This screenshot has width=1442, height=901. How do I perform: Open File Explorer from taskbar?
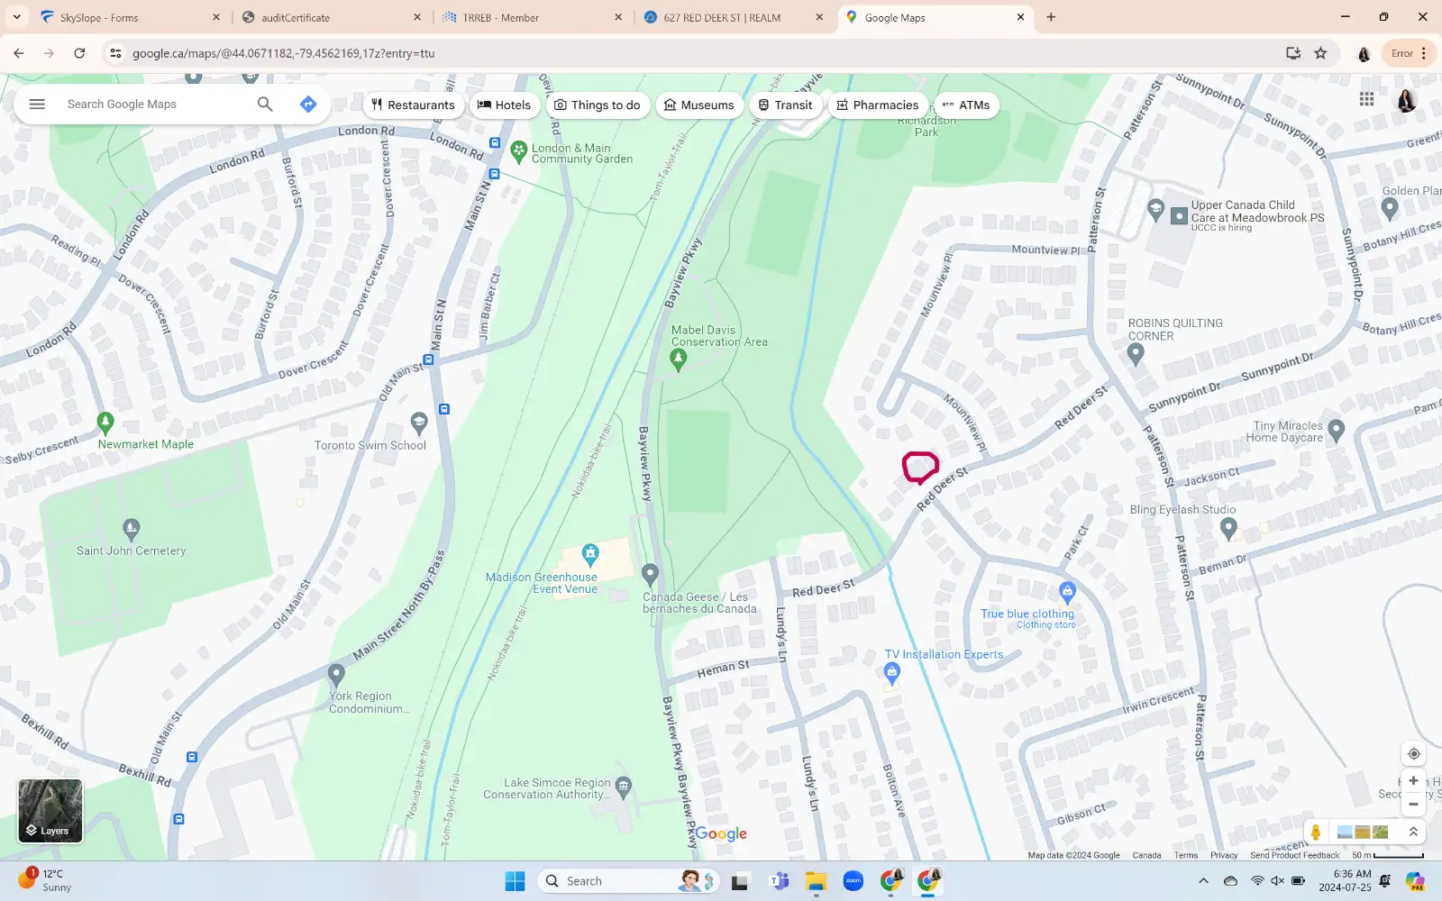816,881
